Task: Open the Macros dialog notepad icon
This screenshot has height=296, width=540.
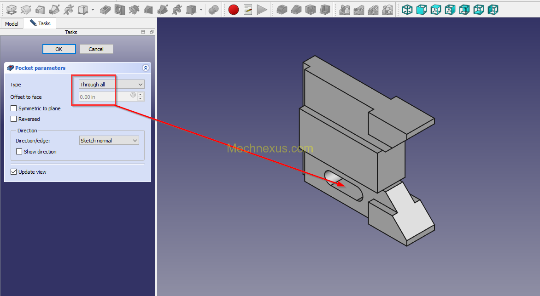Action: pyautogui.click(x=247, y=10)
